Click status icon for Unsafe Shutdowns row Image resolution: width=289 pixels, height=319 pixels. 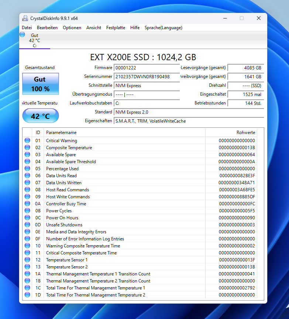(x=27, y=224)
